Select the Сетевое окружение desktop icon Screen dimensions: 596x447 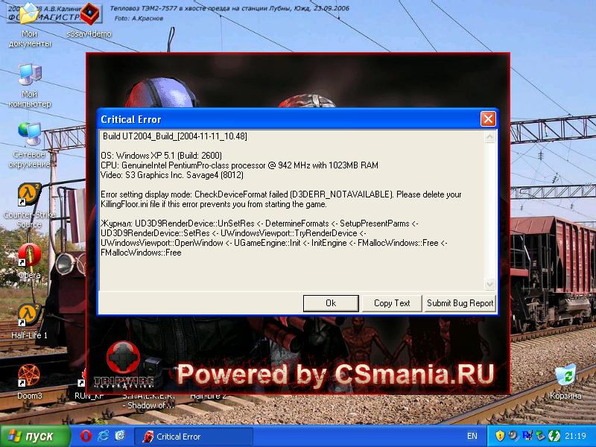click(x=29, y=146)
